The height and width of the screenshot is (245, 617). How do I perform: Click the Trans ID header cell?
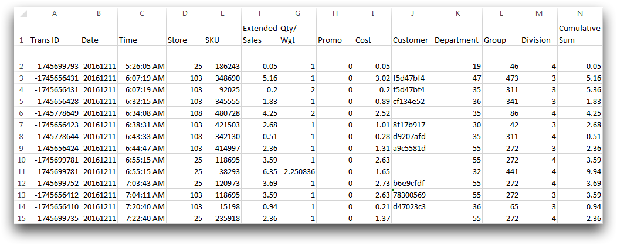click(x=55, y=32)
